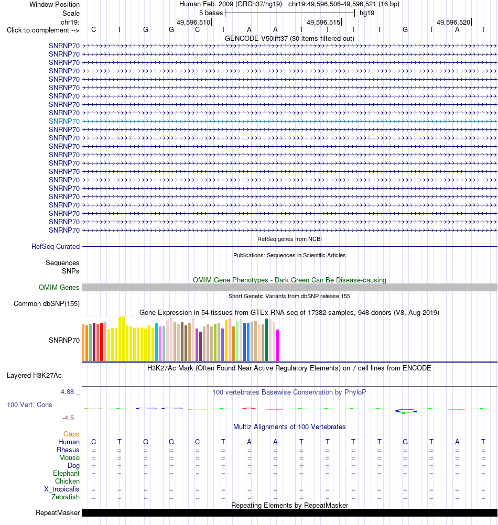Click the large blue G in PhyloP track
The image size is (498, 525).
point(406,411)
